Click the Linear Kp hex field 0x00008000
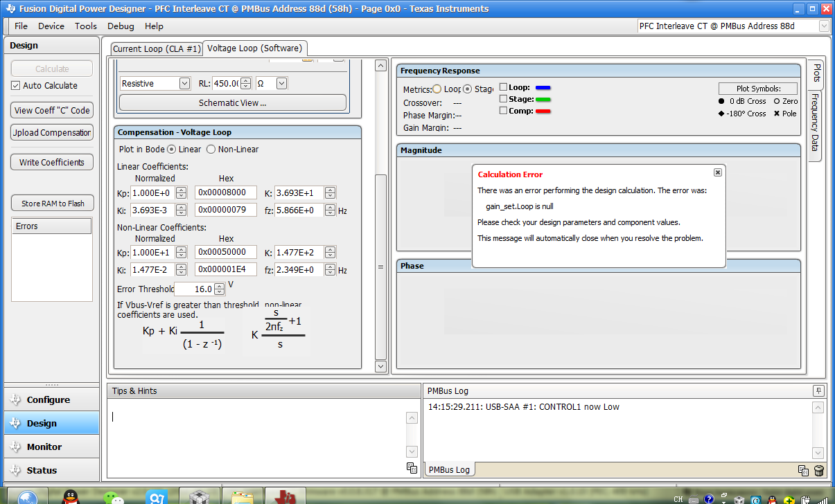835x504 pixels. (x=226, y=192)
